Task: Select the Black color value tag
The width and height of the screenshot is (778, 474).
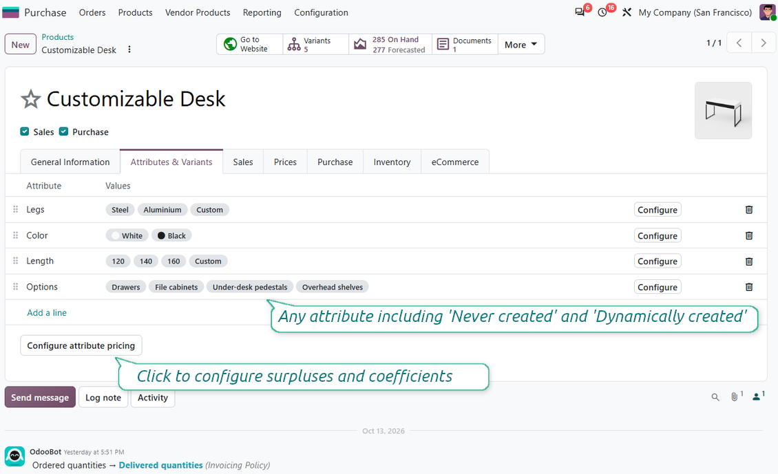Action: click(x=171, y=235)
